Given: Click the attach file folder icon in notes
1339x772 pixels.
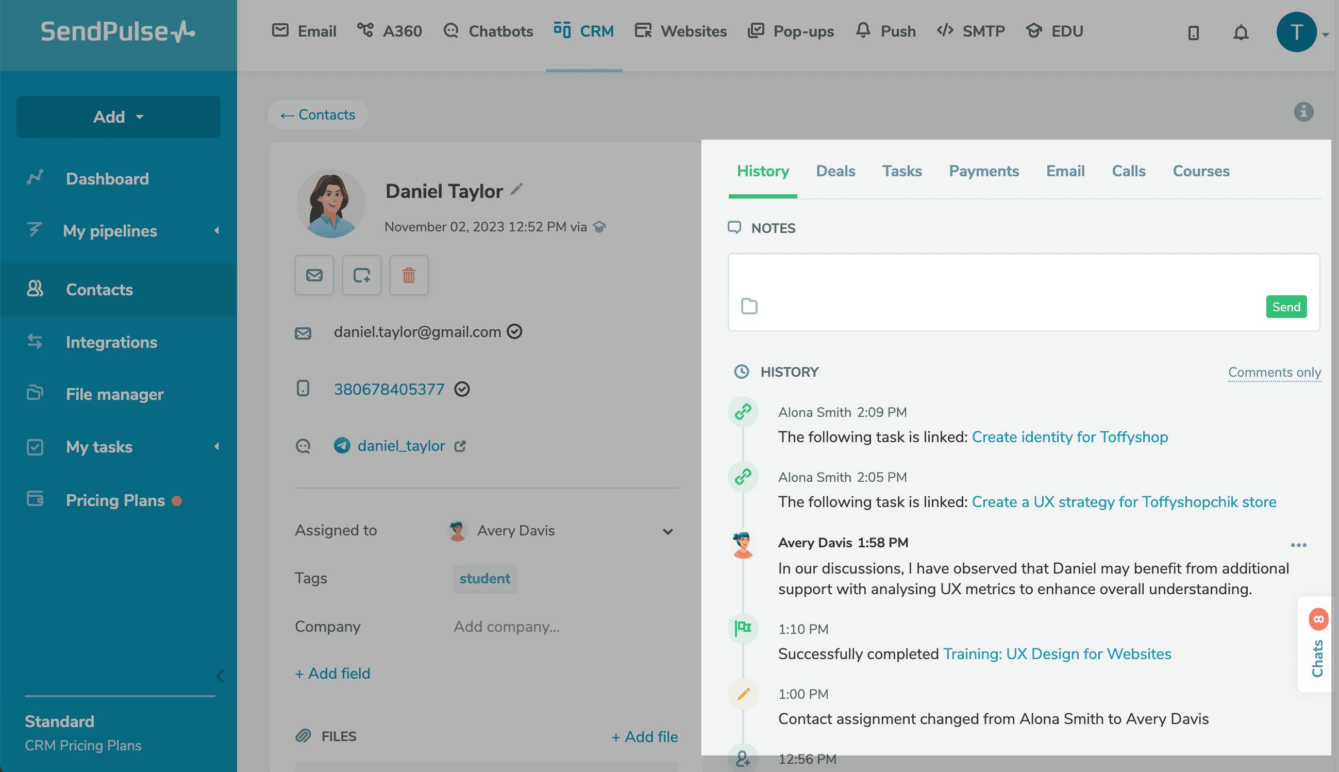Looking at the screenshot, I should coord(749,306).
